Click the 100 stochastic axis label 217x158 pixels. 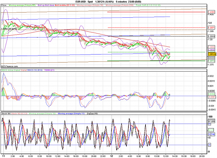210,117
